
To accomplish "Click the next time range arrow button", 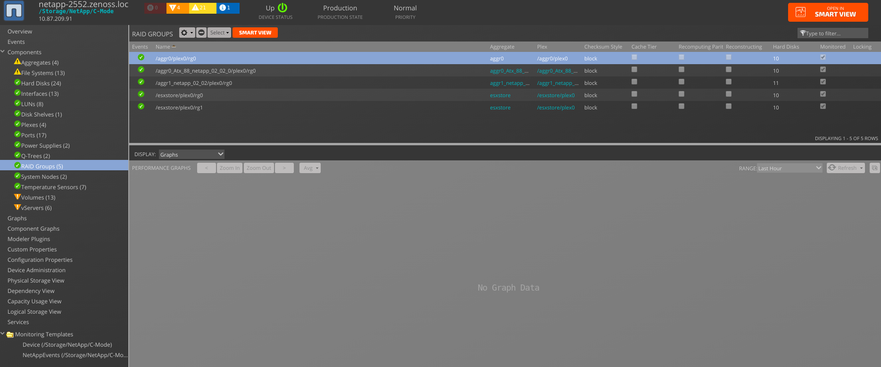I will [284, 168].
